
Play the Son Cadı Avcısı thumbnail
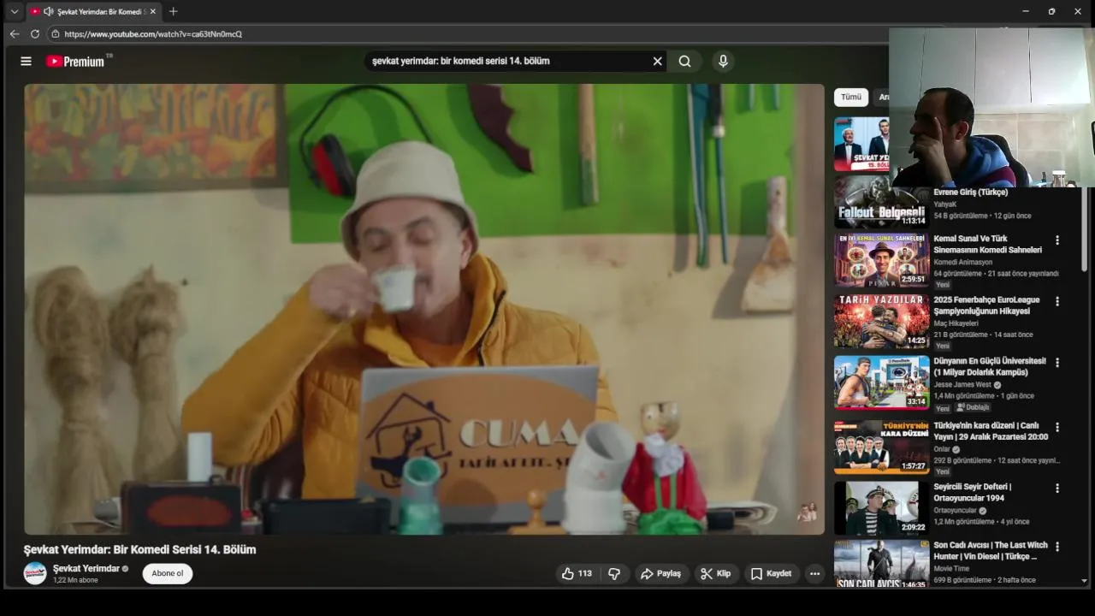(x=881, y=563)
